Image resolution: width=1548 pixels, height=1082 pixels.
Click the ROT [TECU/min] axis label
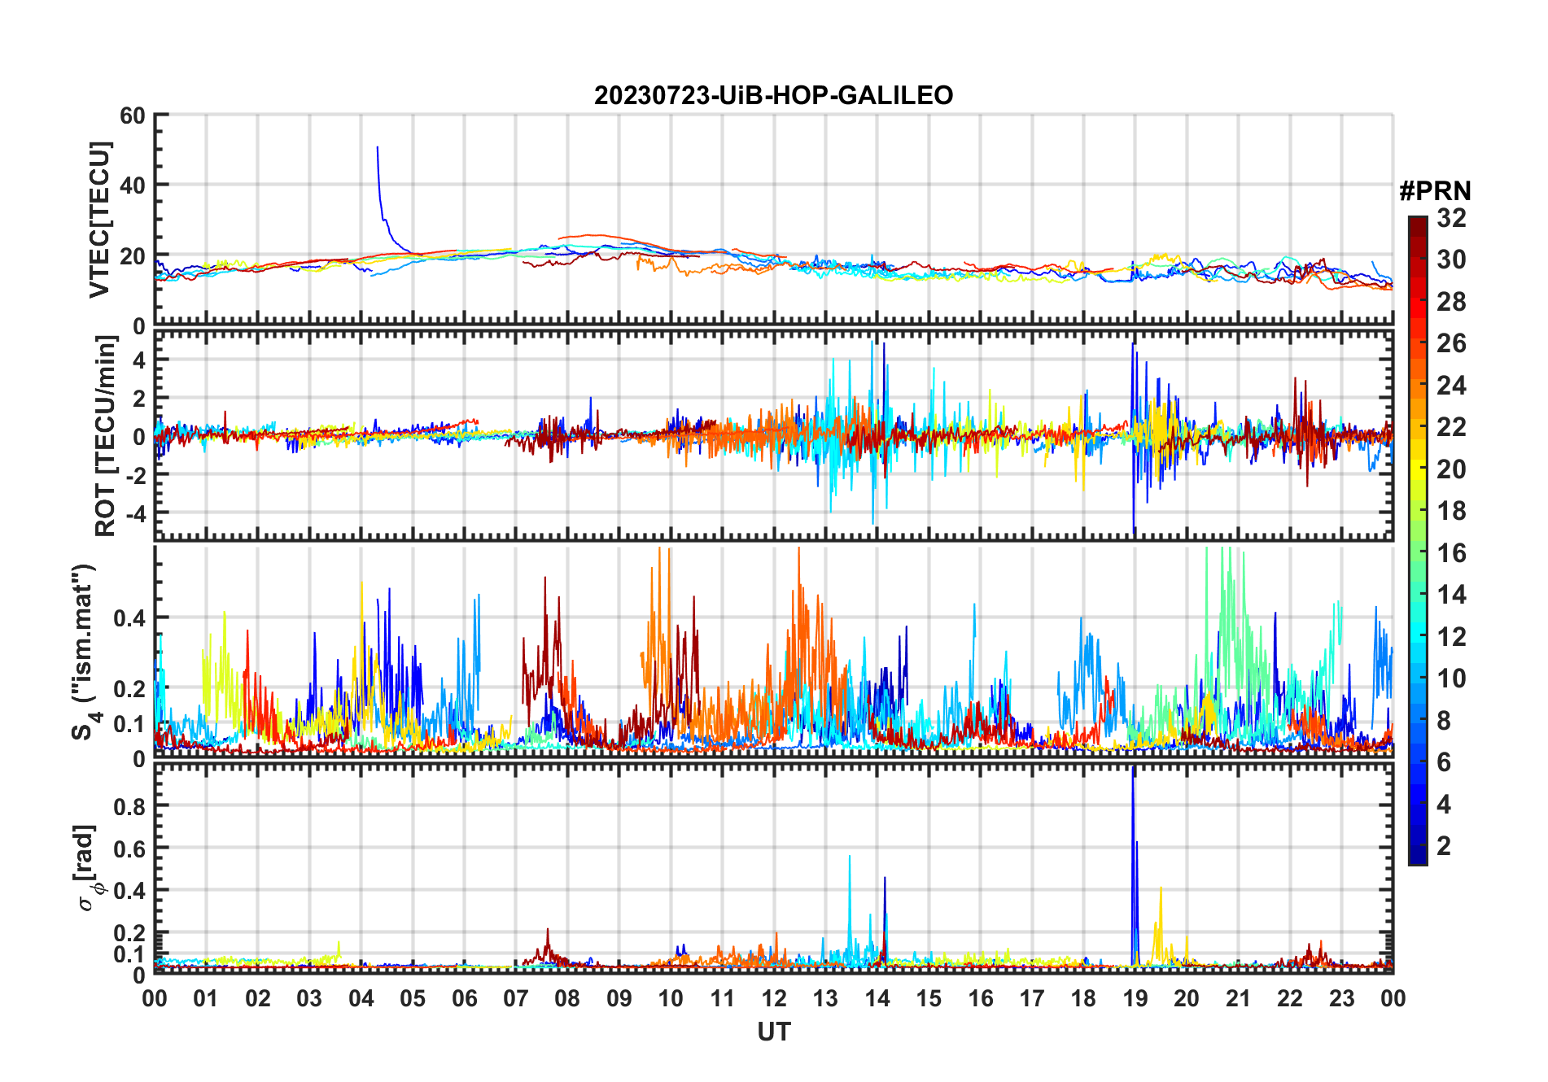tap(105, 436)
